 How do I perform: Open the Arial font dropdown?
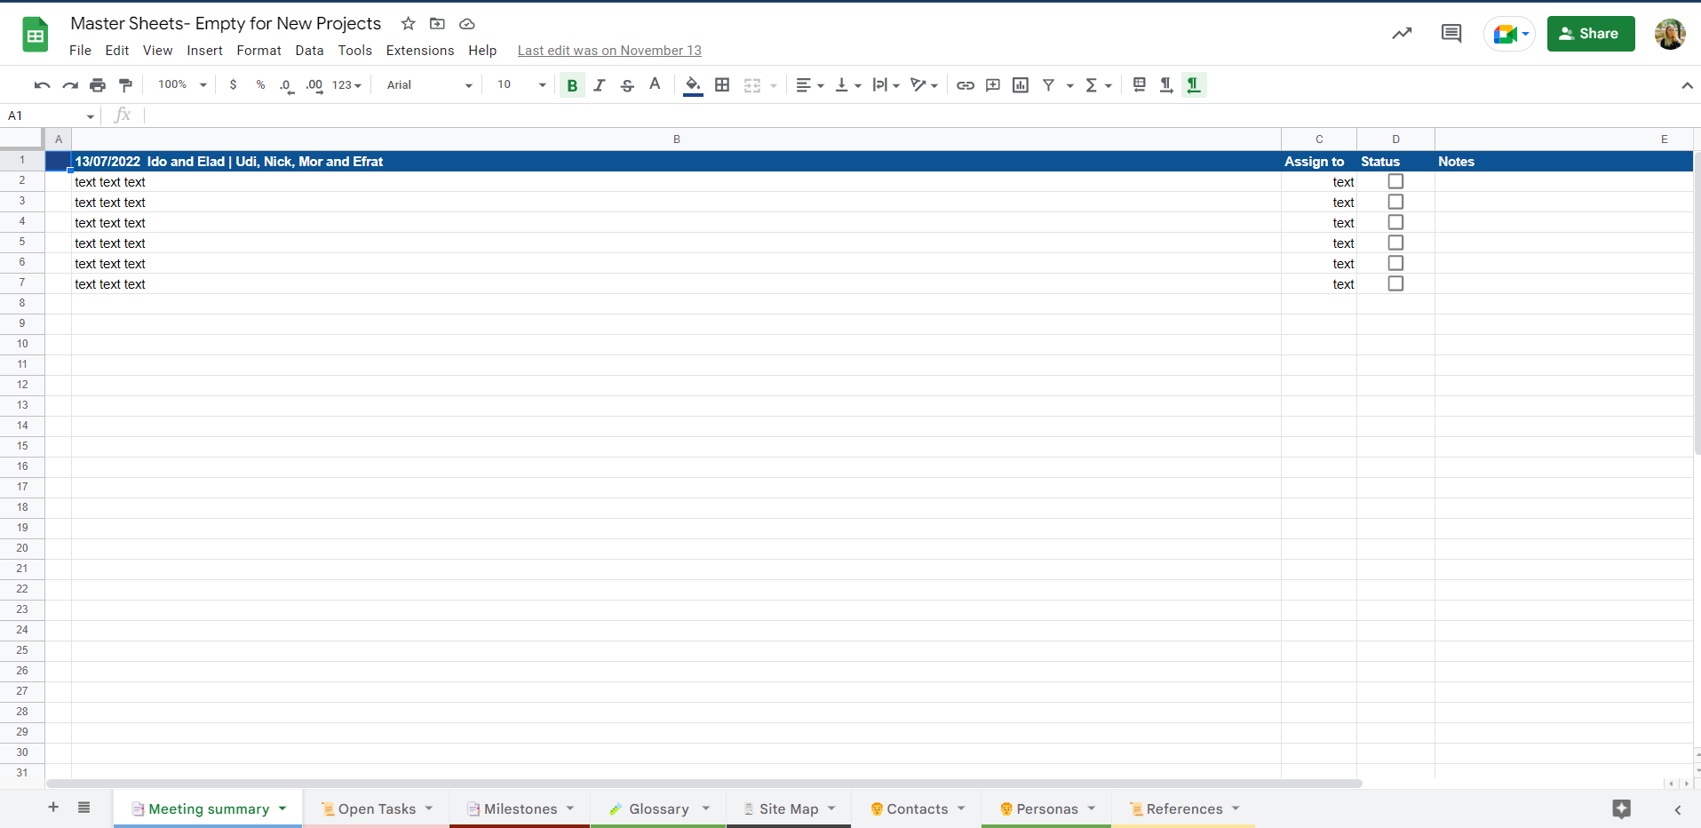[x=430, y=85]
